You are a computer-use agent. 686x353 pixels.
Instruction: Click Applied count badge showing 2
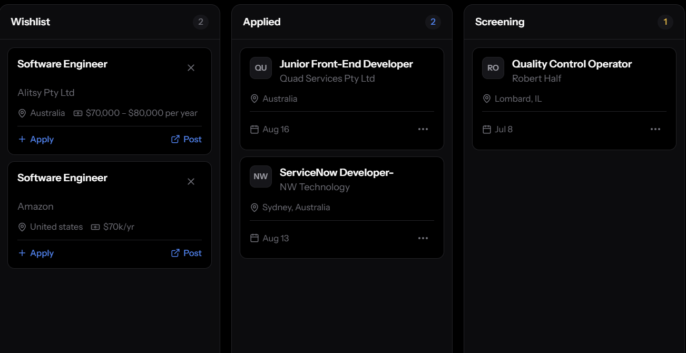(x=433, y=22)
